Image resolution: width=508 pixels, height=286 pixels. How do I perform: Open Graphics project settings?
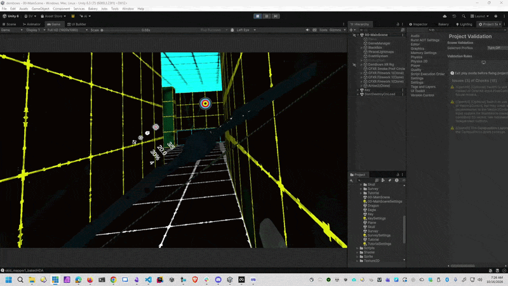click(x=417, y=49)
